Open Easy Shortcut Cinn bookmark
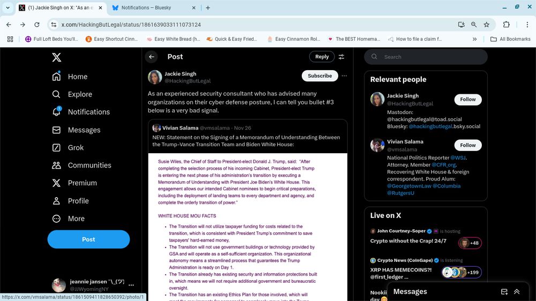 tap(112, 39)
